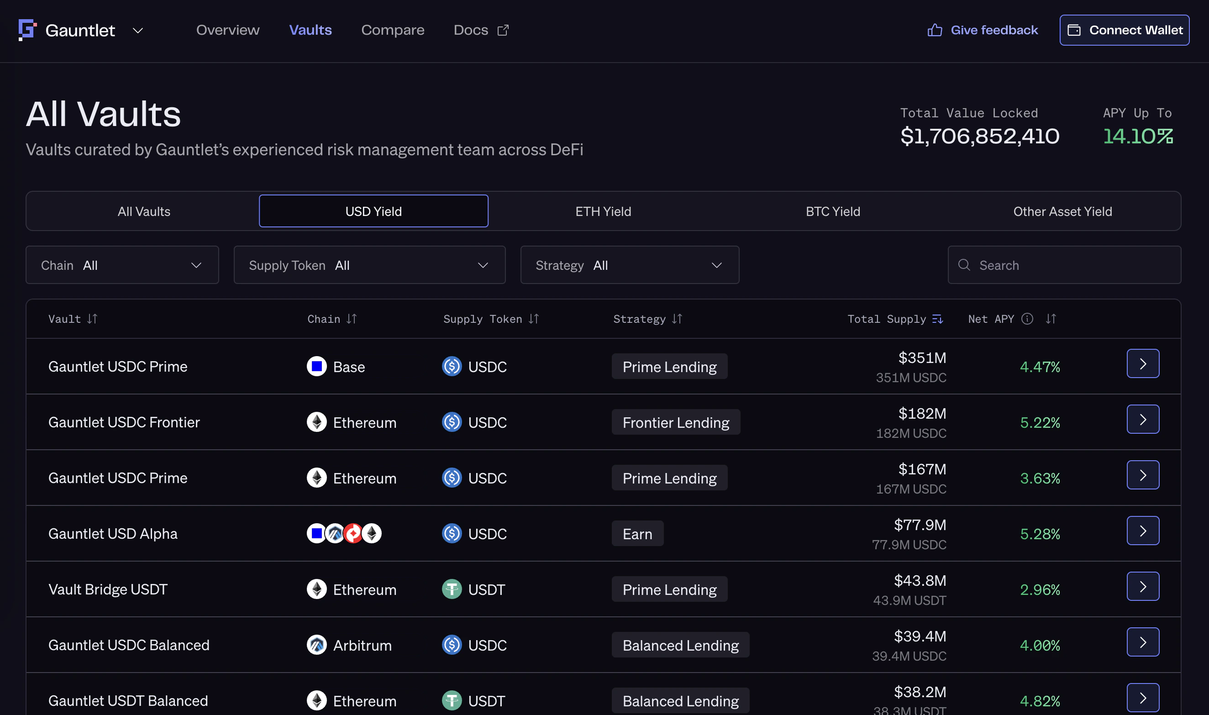This screenshot has height=715, width=1209.
Task: Sort table by Net APY arrows
Action: point(1051,319)
